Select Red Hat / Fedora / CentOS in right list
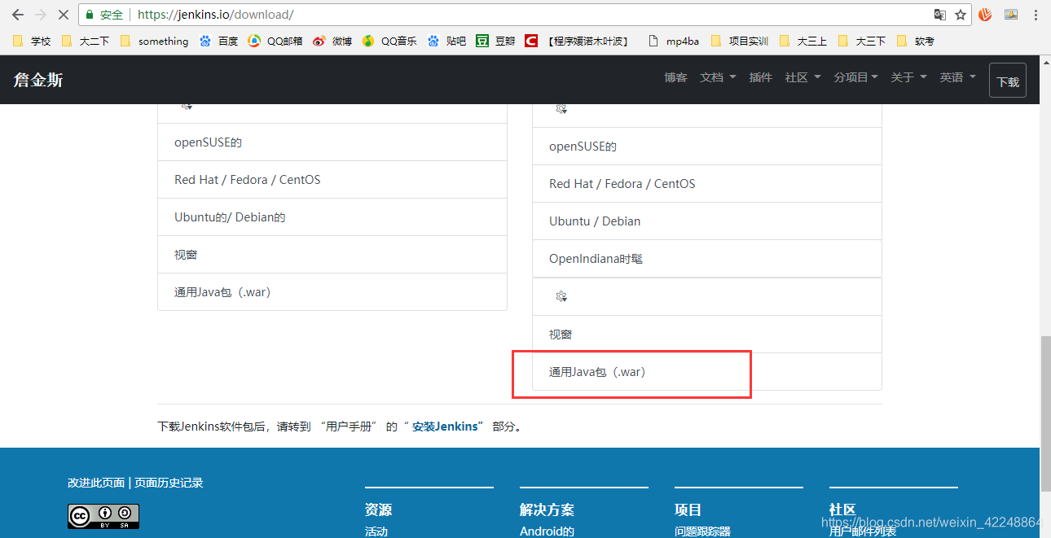The image size is (1051, 538). [x=707, y=184]
